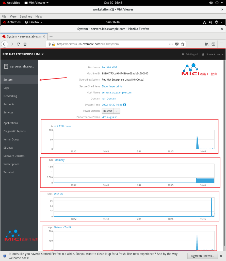Open Red Hat KVM hardware link

(109, 67)
